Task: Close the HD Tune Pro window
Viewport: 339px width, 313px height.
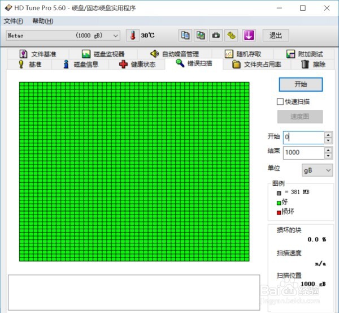Action: tap(327, 8)
